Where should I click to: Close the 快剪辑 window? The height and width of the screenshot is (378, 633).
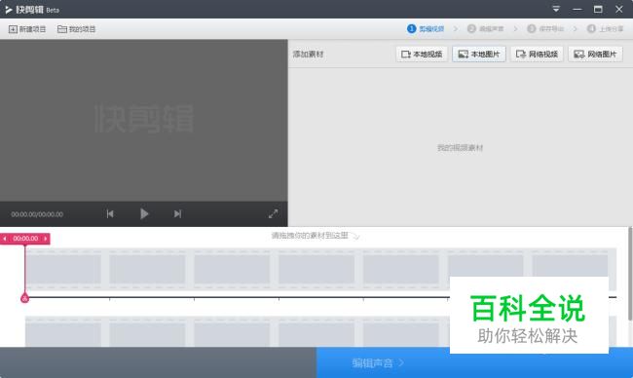click(618, 9)
